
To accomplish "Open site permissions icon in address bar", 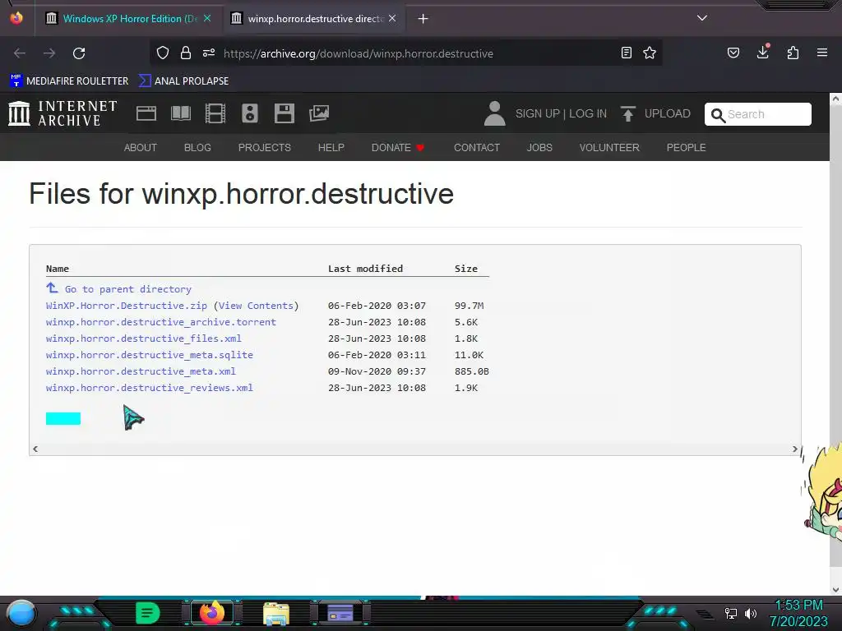I will [209, 53].
